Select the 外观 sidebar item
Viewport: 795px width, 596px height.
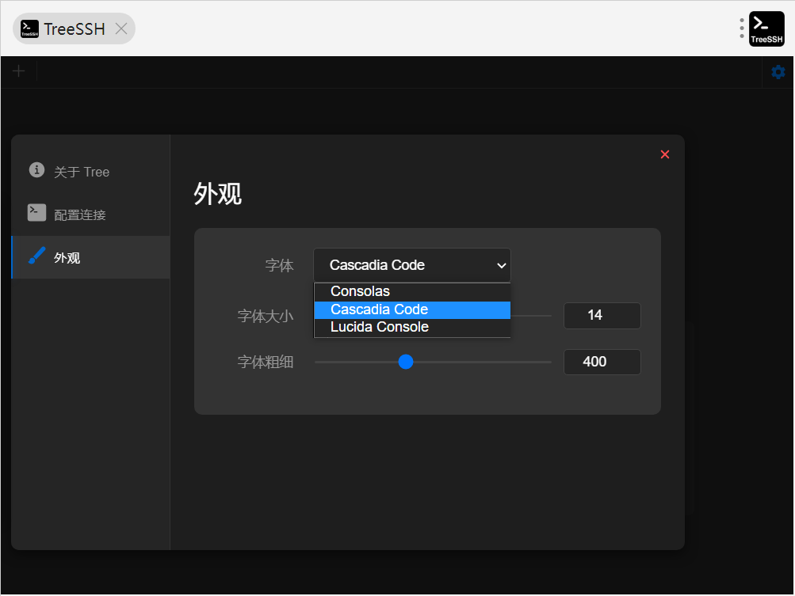[91, 257]
